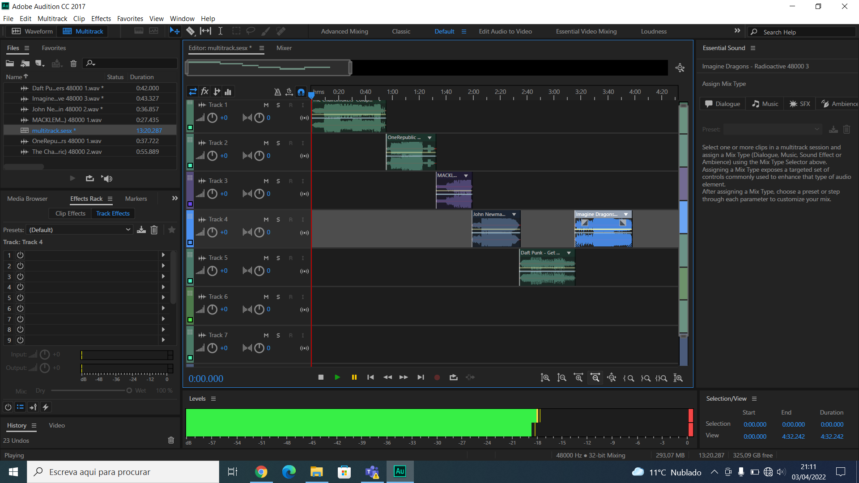The height and width of the screenshot is (483, 859).
Task: Select the Razor tool in toolbar
Action: [191, 31]
